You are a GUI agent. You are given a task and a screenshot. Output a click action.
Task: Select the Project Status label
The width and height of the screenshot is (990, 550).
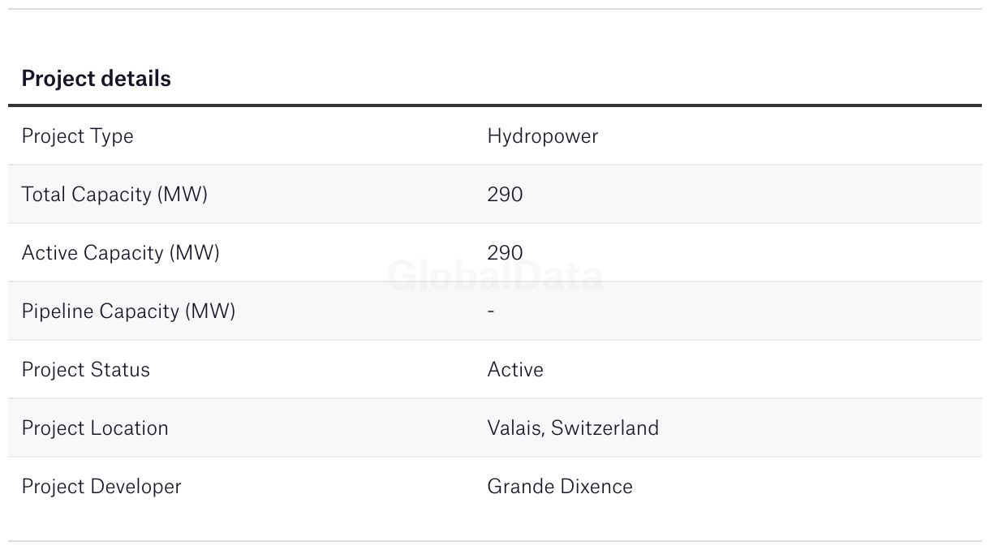[85, 370]
